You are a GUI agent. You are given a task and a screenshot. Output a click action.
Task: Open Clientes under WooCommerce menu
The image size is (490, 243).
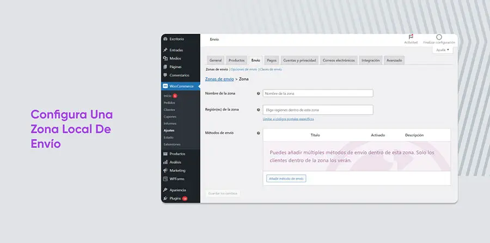tap(169, 110)
